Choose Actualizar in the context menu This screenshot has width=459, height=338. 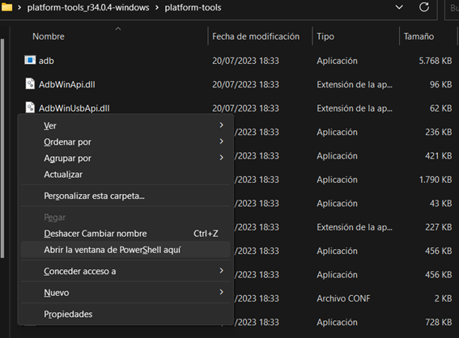click(125, 175)
